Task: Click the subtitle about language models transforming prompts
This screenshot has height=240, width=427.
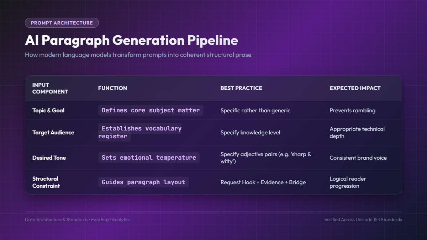Action: 138,55
